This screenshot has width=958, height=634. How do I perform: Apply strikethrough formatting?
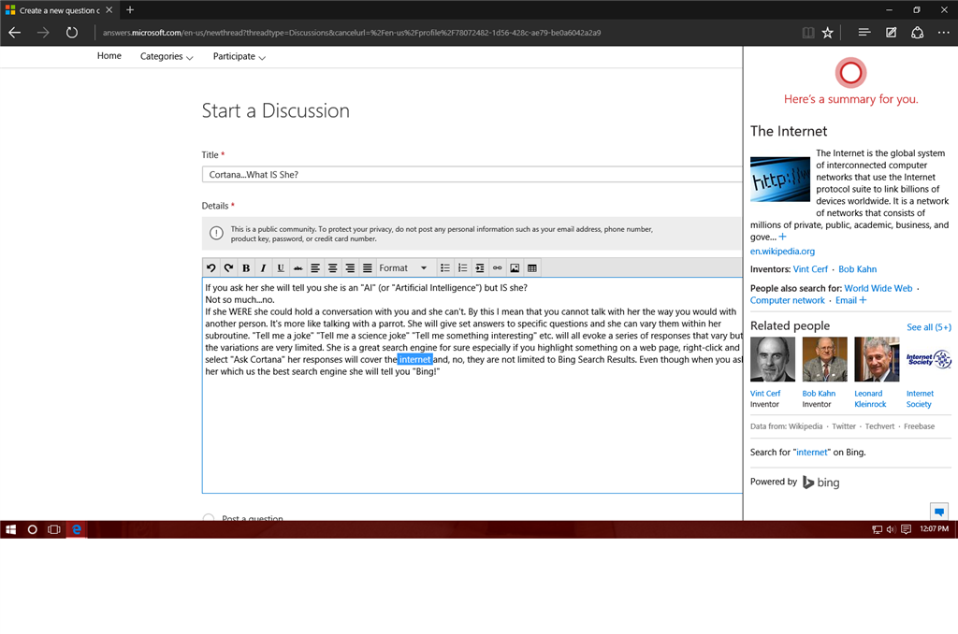coord(298,267)
